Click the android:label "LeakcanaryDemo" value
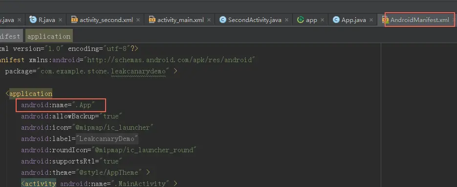The width and height of the screenshot is (457, 187). coord(107,139)
